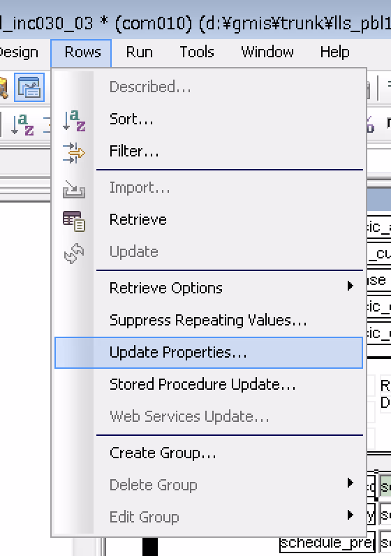This screenshot has height=556, width=391.
Task: Choose Sort... from the menu
Action: (x=131, y=119)
